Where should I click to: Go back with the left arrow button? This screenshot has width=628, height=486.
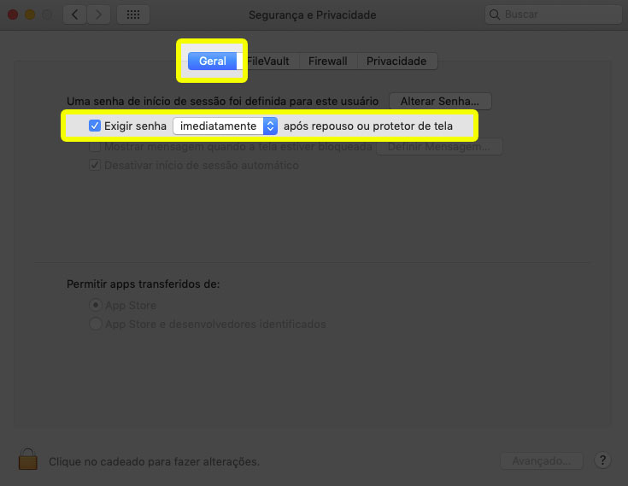tap(75, 15)
